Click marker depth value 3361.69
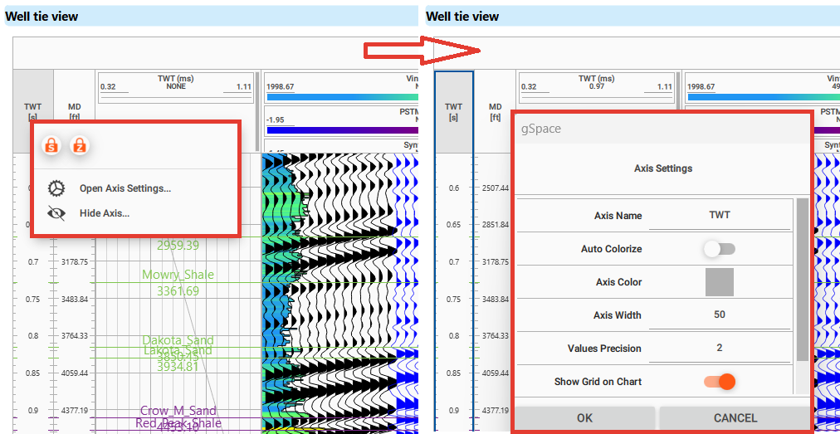This screenshot has height=434, width=840. 178,291
